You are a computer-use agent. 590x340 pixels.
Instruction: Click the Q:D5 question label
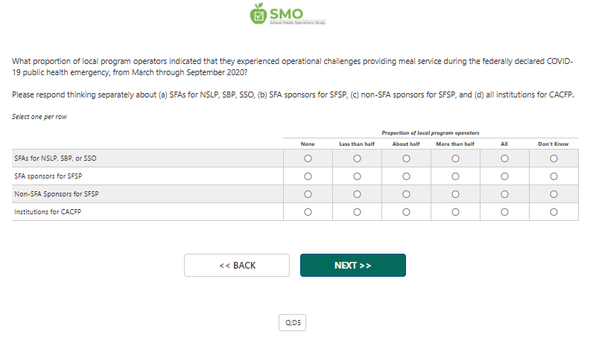pyautogui.click(x=293, y=322)
